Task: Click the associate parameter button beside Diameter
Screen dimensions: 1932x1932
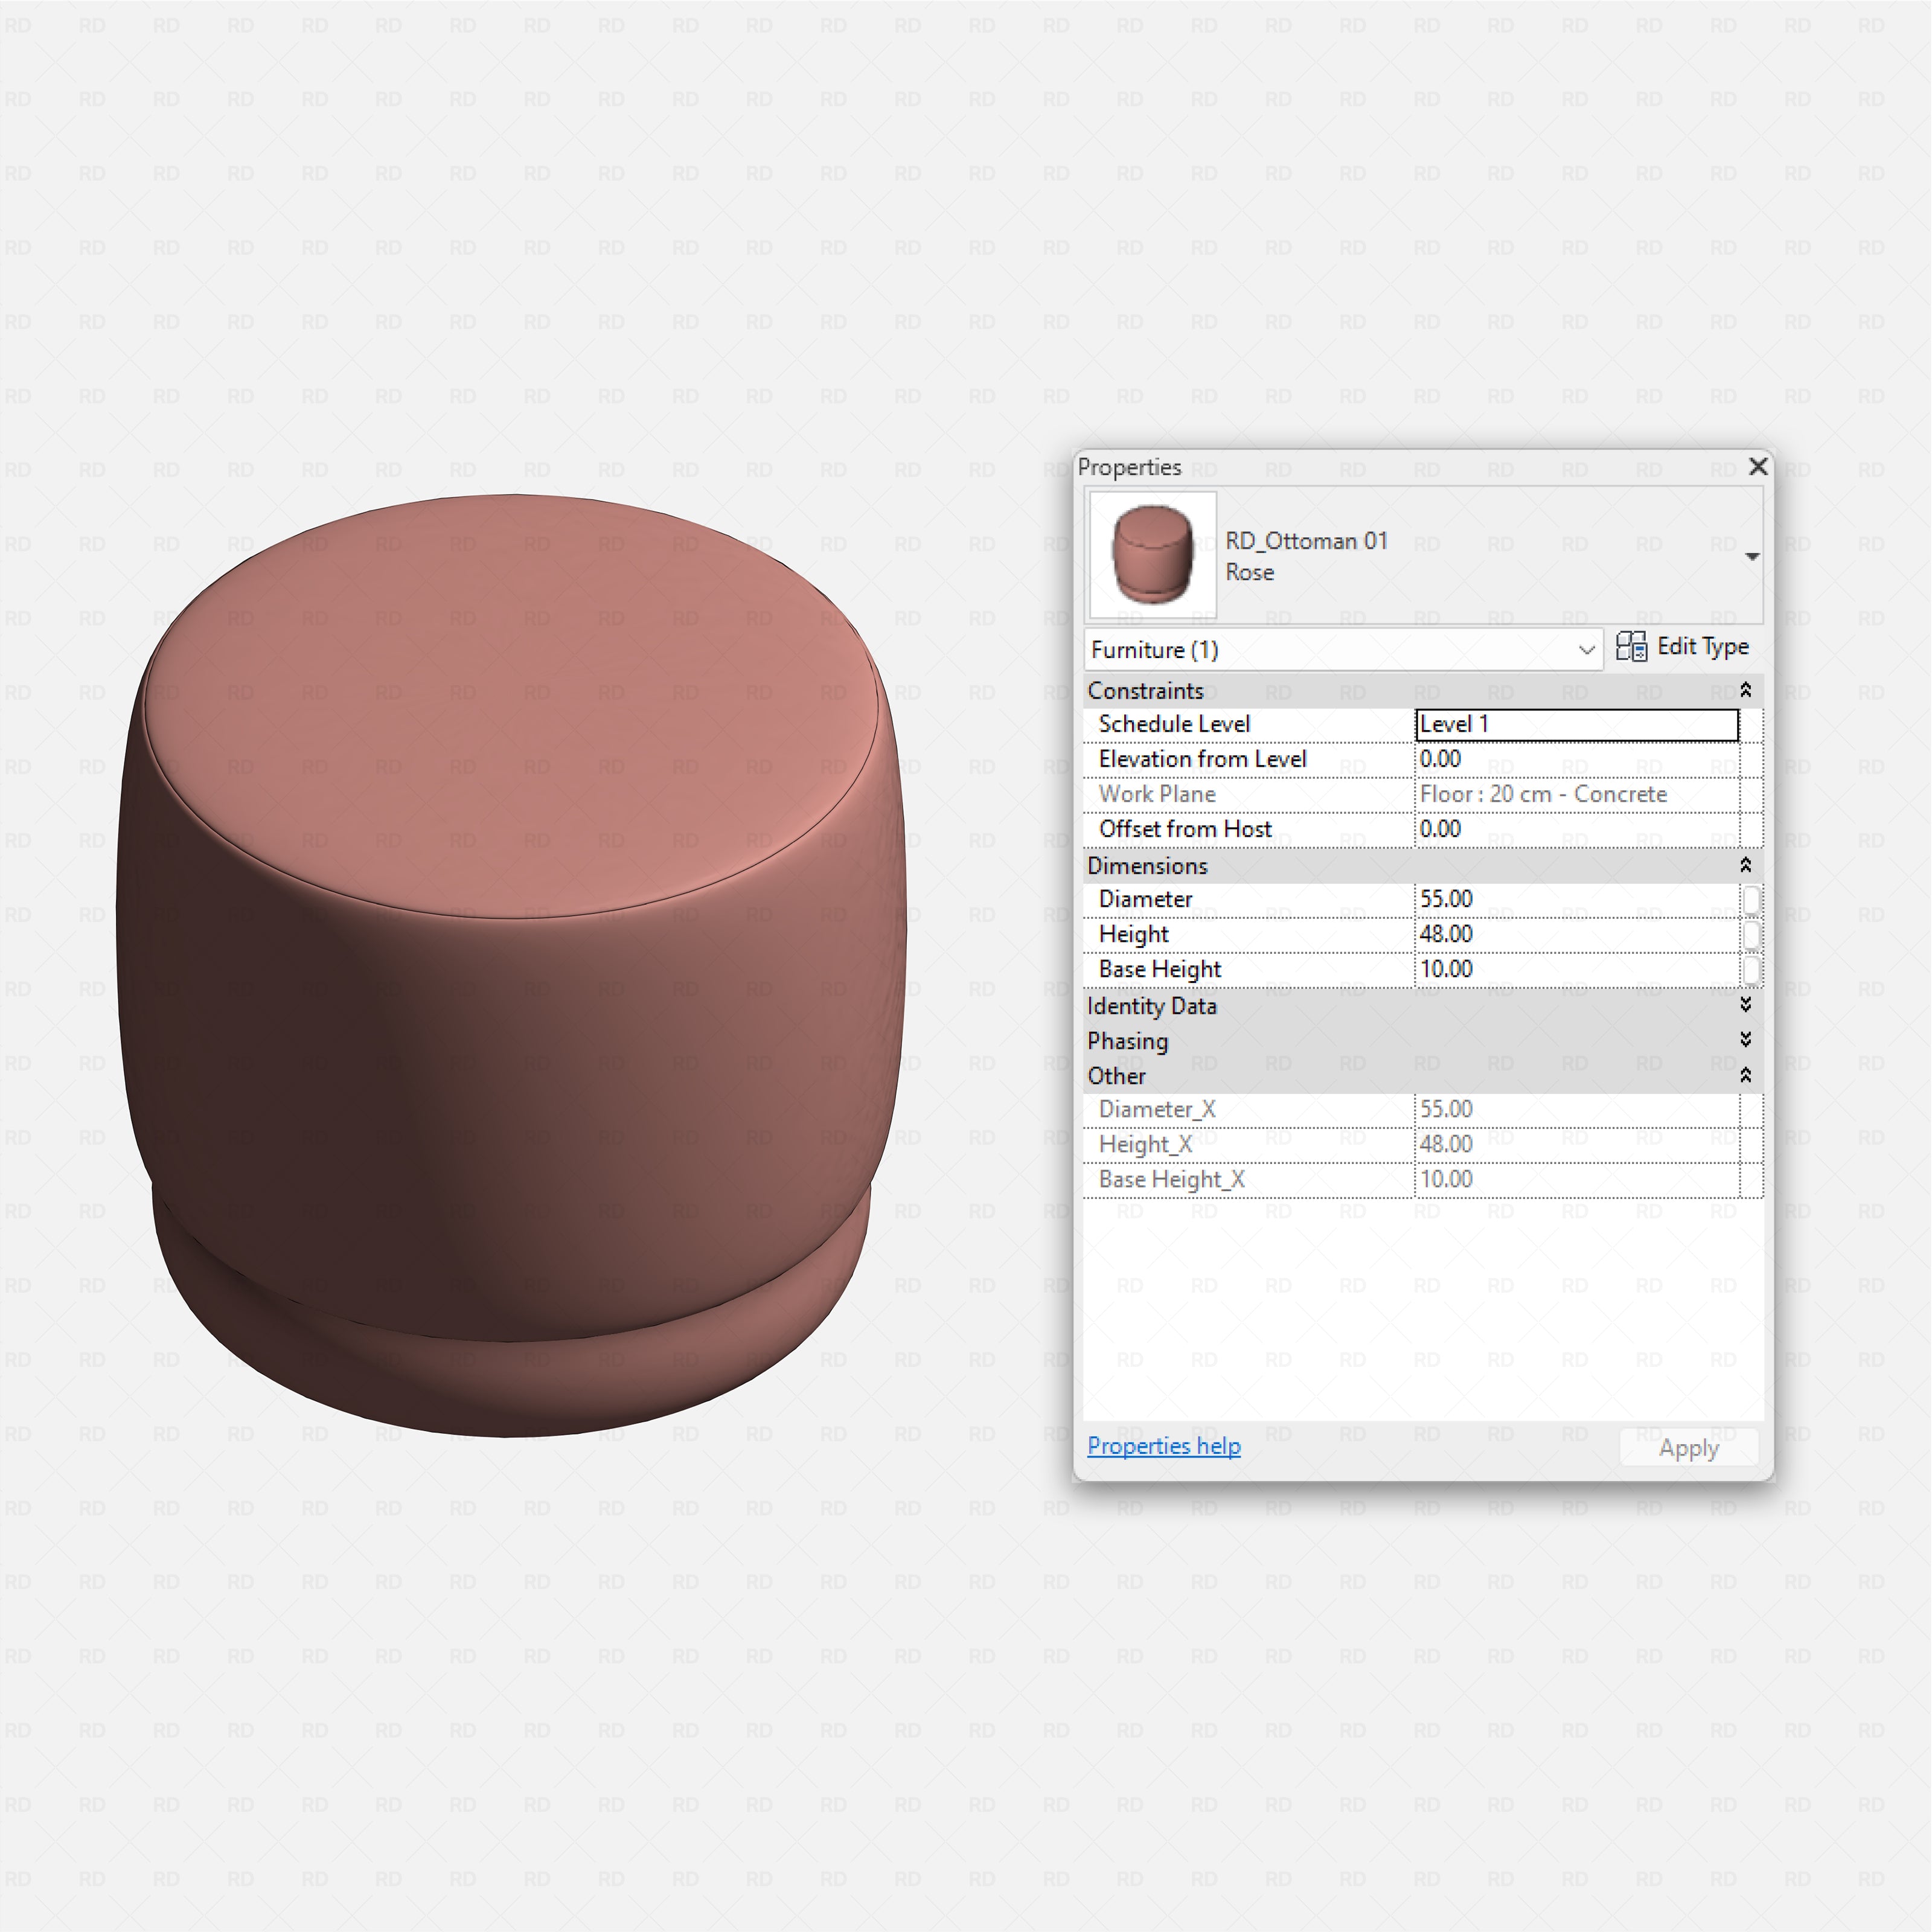Action: (x=1753, y=899)
